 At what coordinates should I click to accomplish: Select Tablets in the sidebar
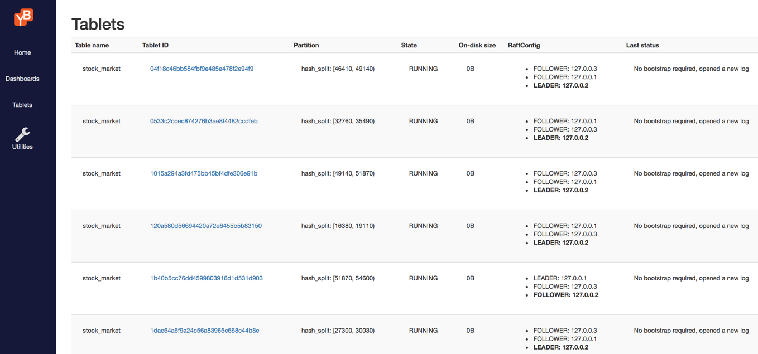pos(22,105)
